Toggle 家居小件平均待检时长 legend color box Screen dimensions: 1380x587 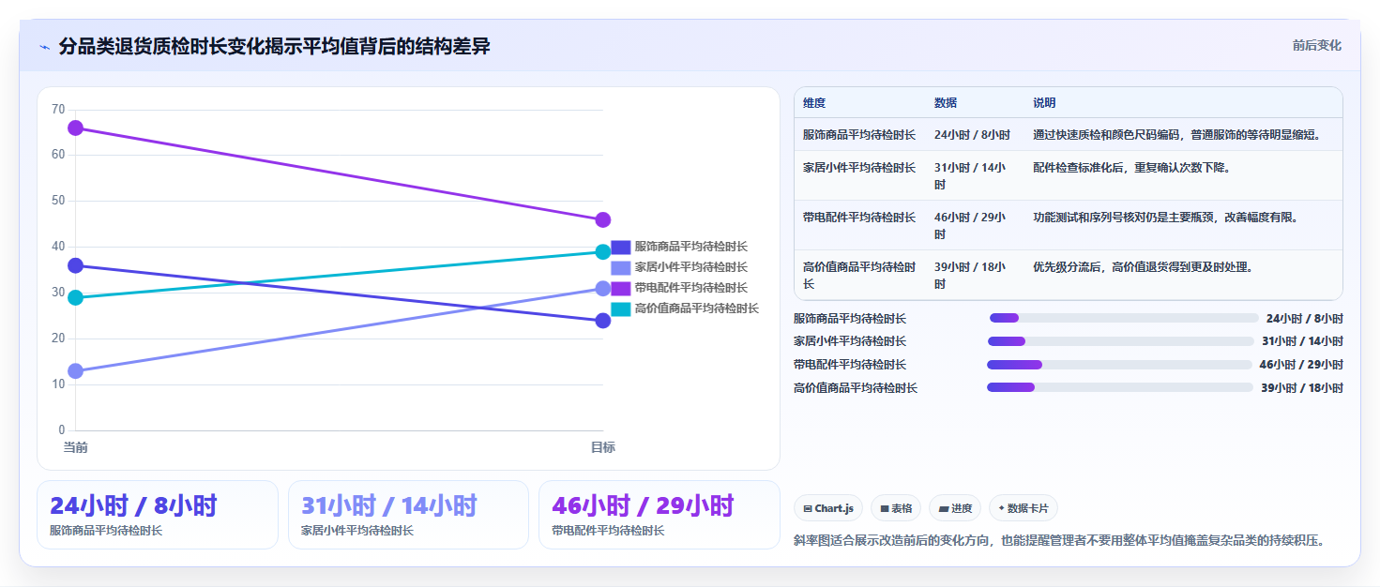(x=621, y=268)
